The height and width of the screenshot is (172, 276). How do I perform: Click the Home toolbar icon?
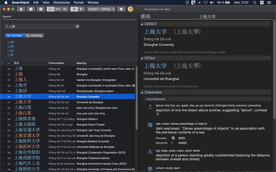21,9
